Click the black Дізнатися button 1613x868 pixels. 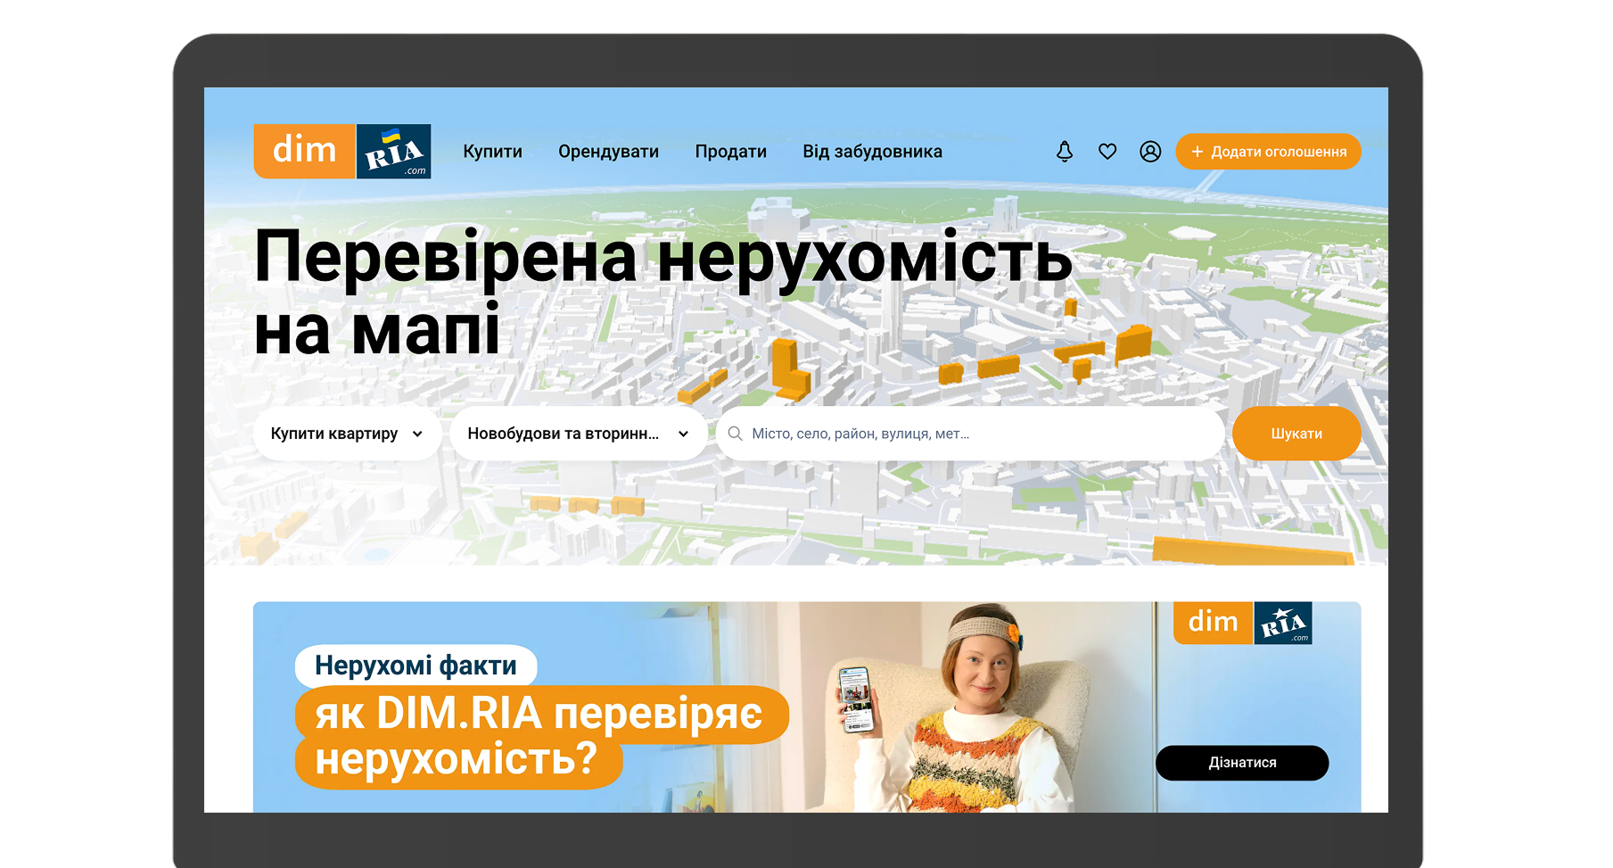click(1241, 763)
